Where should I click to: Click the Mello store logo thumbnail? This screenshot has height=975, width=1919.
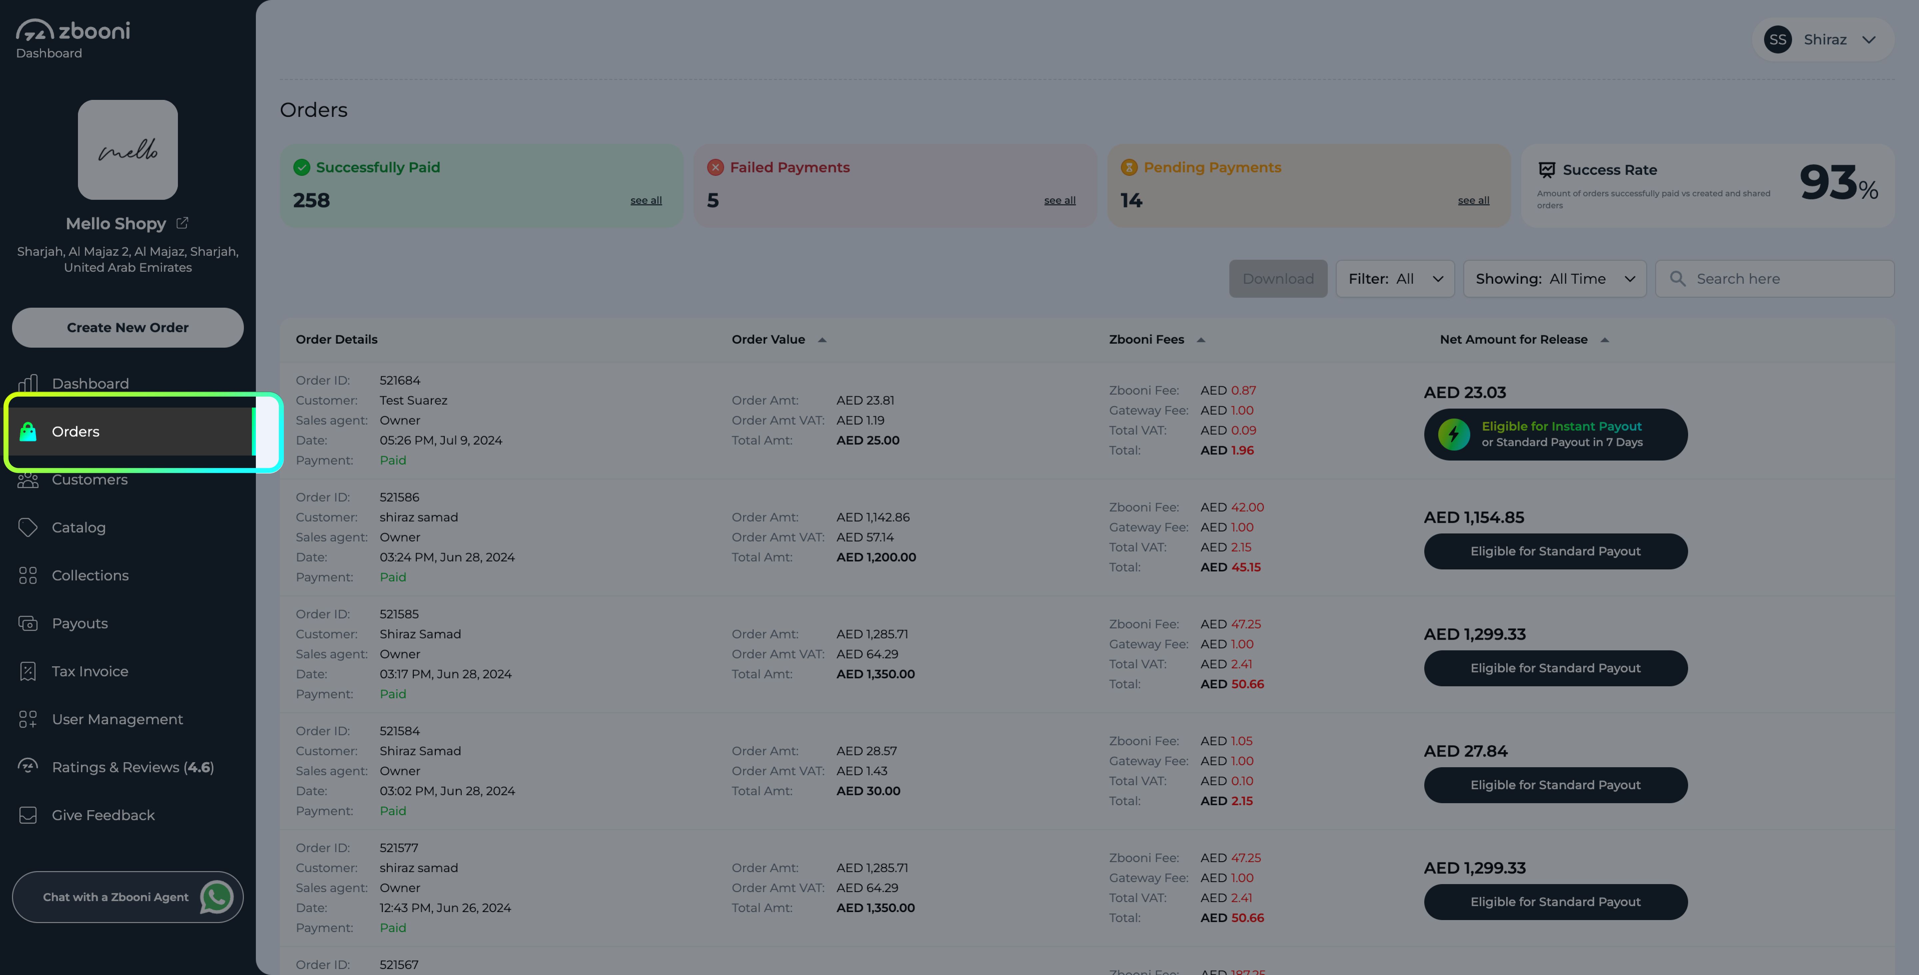coord(128,150)
